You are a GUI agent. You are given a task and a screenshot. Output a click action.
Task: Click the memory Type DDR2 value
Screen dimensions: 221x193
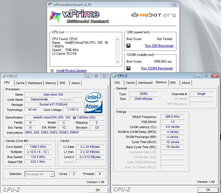click(144, 94)
